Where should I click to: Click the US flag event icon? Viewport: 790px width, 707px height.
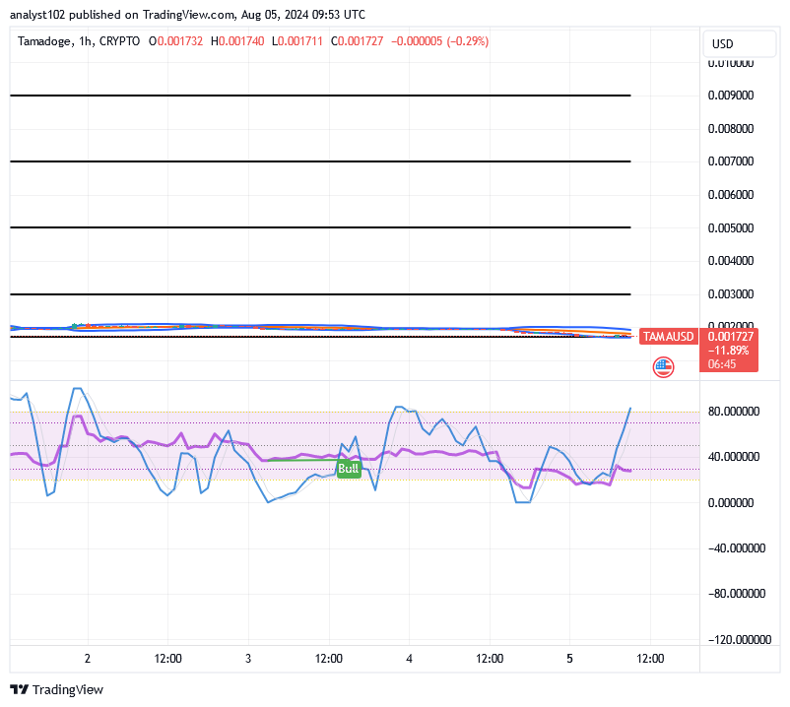point(664,367)
